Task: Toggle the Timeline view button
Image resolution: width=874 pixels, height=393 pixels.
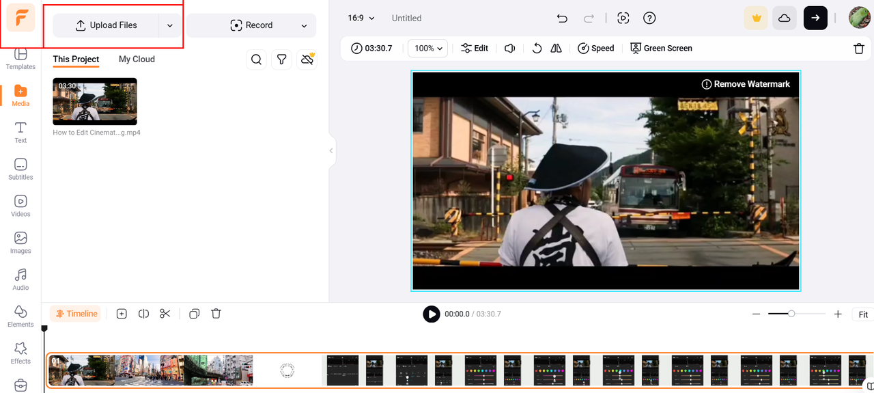Action: 76,314
